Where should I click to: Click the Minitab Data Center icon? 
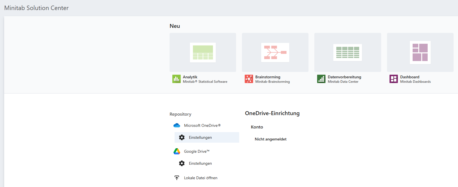pyautogui.click(x=321, y=79)
